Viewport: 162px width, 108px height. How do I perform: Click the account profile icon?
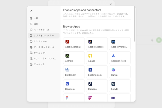coord(31,64)
